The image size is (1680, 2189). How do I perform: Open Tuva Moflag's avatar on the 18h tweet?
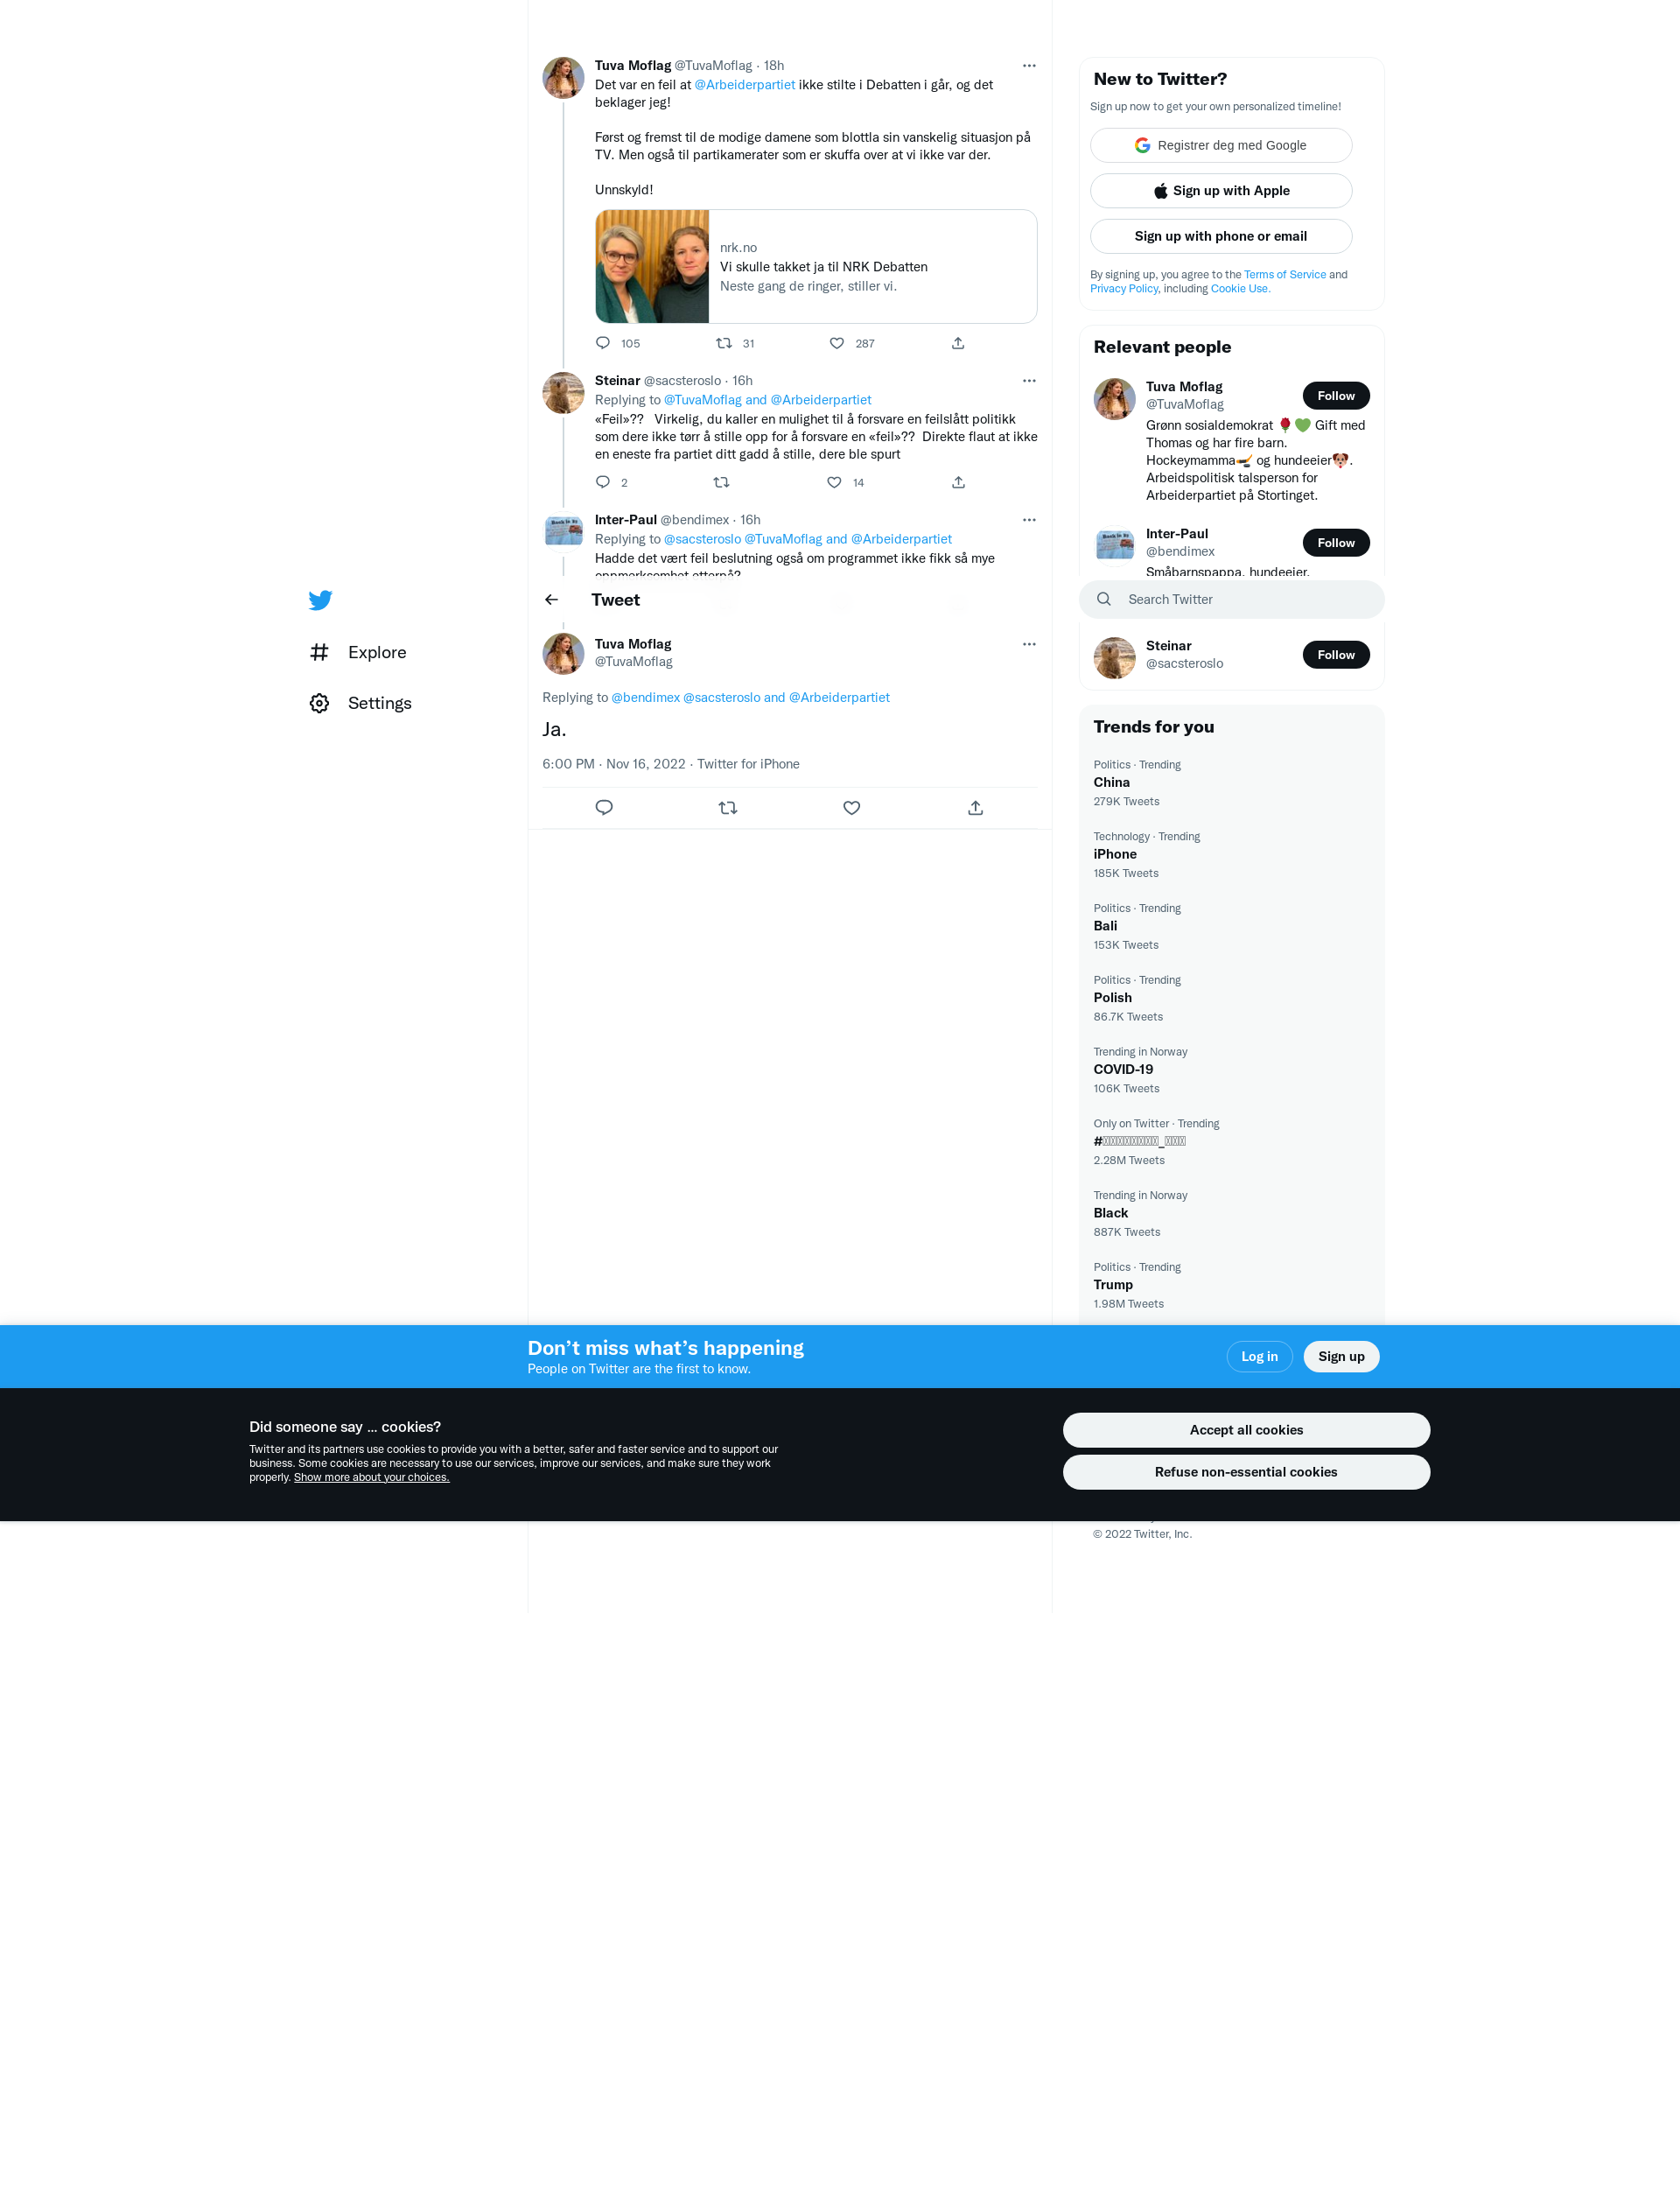tap(563, 78)
